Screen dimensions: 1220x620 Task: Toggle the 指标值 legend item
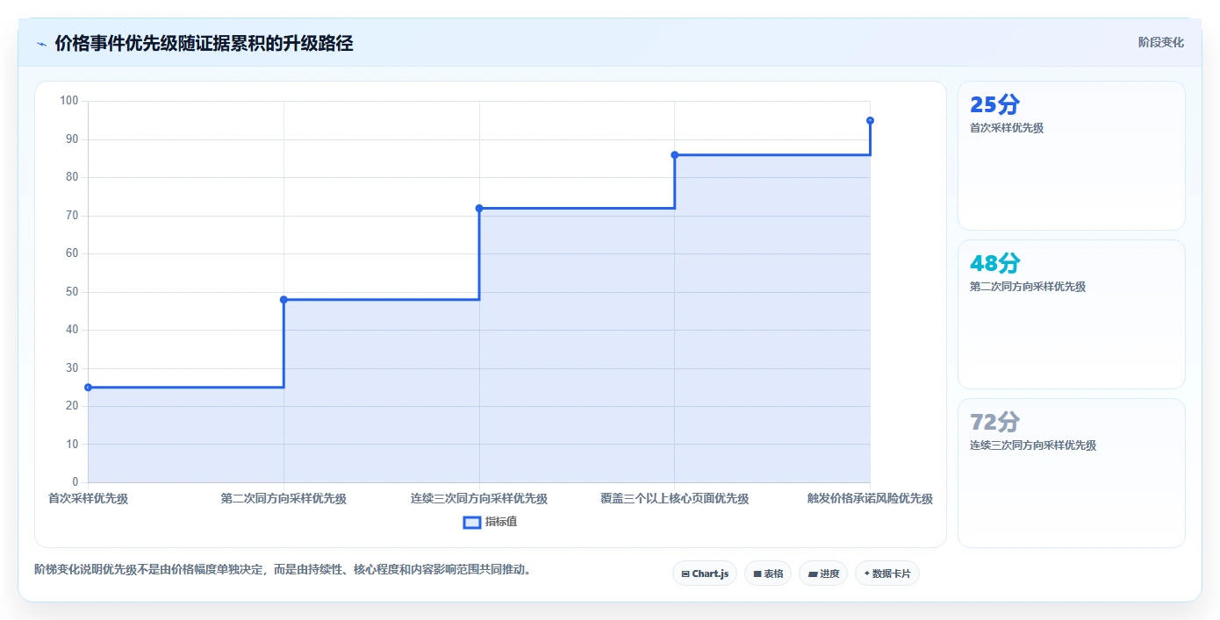pyautogui.click(x=490, y=522)
